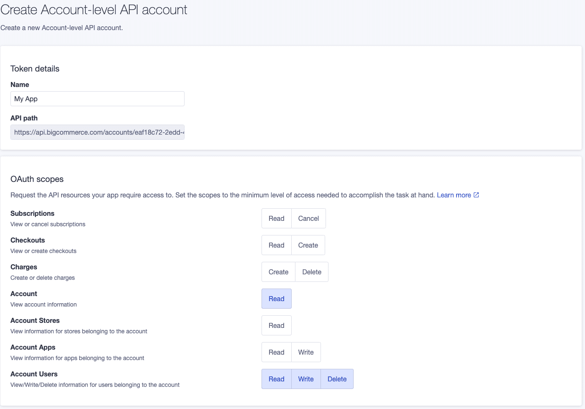Click the external link icon beside Learn more

click(x=476, y=194)
